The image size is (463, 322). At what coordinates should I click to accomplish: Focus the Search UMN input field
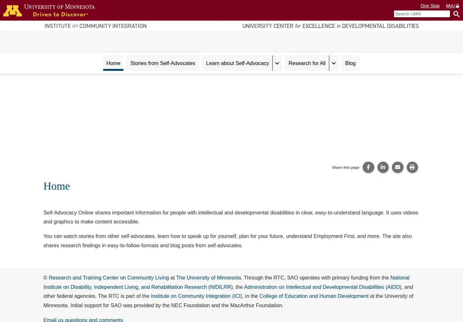tap(422, 14)
